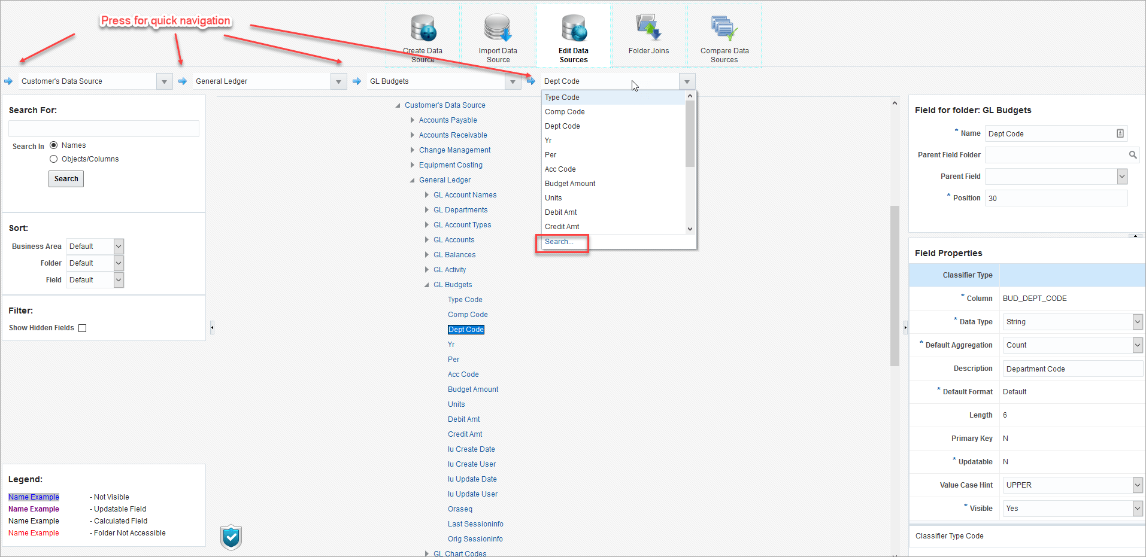
Task: Click the blue arrow before Customer's Data Source
Action: [8, 81]
